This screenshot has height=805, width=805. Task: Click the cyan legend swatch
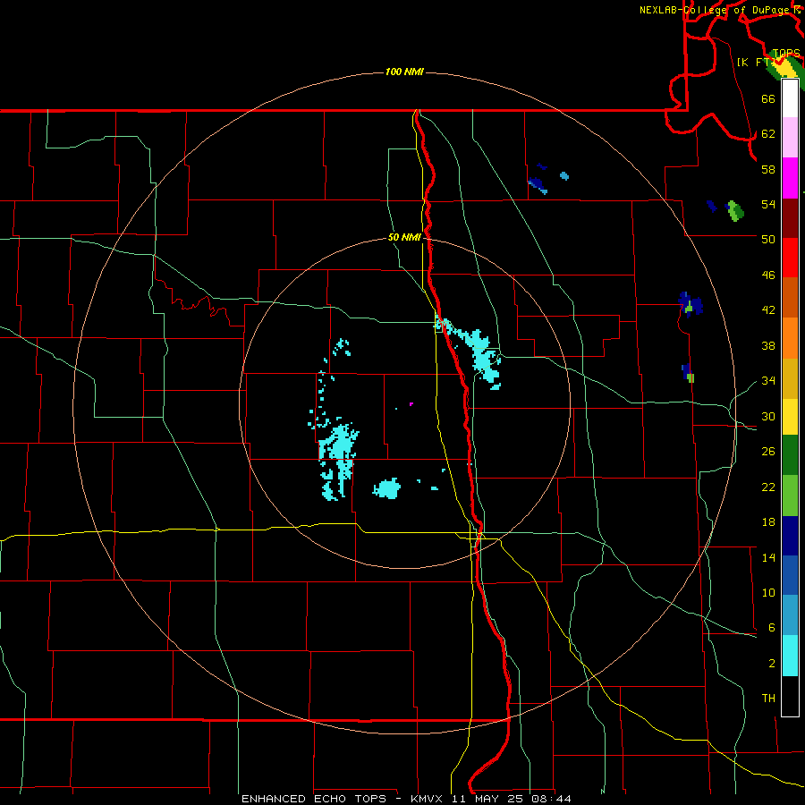pos(790,656)
